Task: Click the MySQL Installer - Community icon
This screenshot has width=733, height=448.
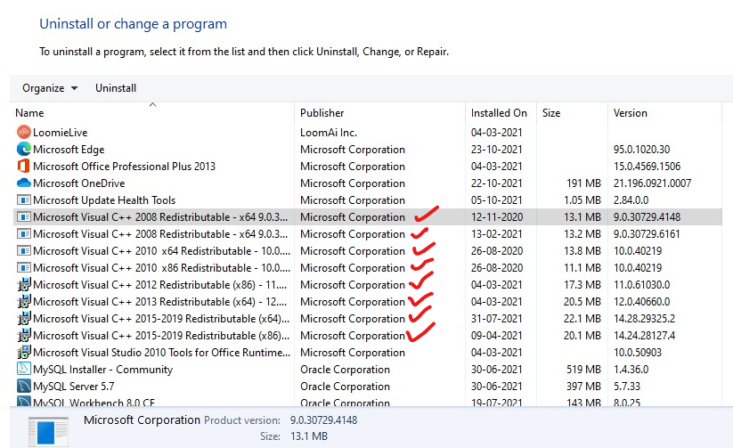Action: point(24,369)
